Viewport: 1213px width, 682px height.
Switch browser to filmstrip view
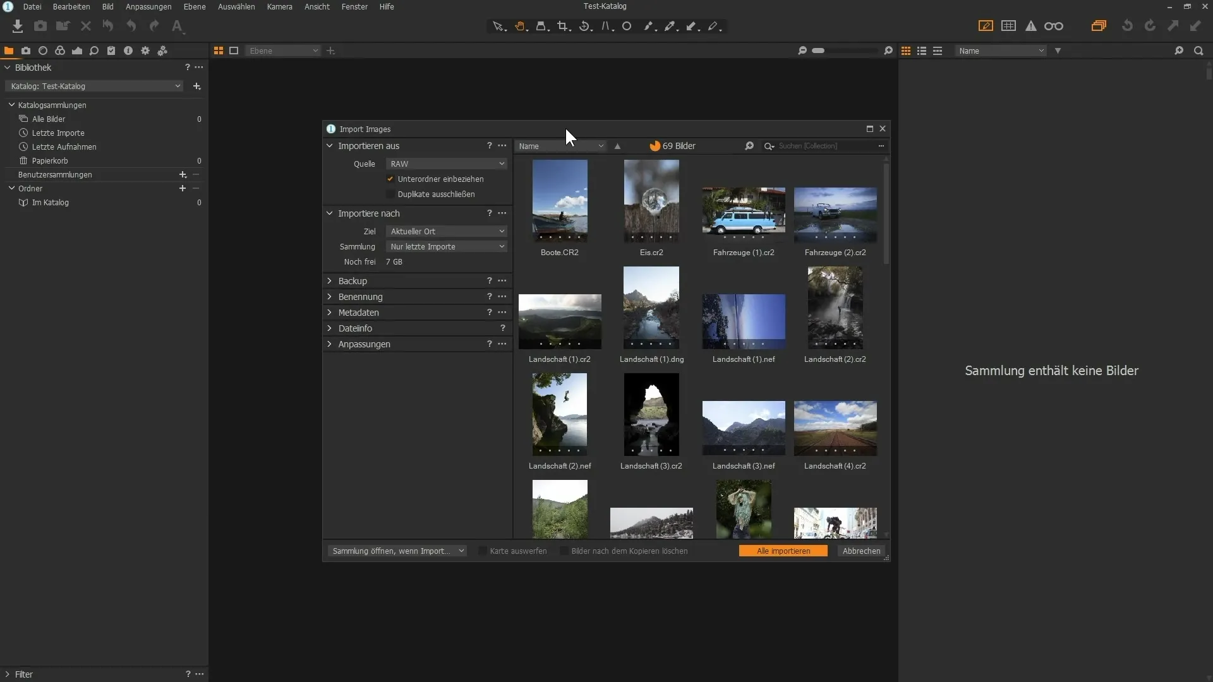click(x=938, y=51)
